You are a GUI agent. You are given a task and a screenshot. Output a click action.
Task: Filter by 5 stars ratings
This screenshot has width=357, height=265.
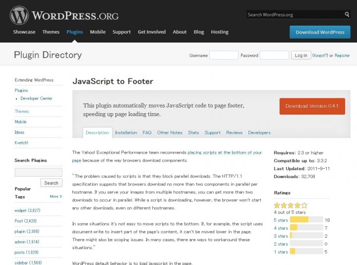281,220
